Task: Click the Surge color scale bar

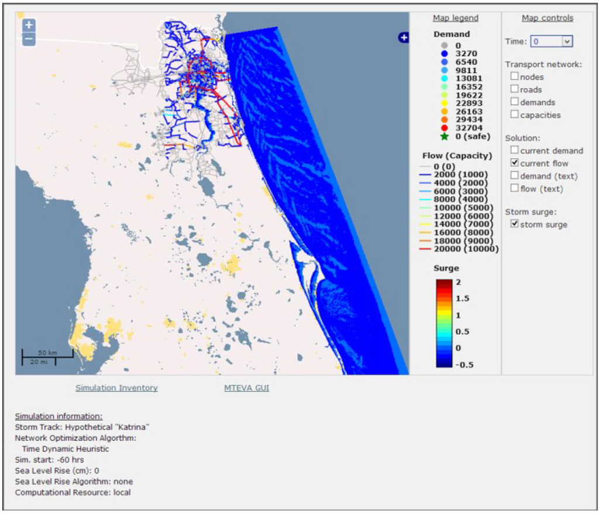Action: click(x=444, y=323)
